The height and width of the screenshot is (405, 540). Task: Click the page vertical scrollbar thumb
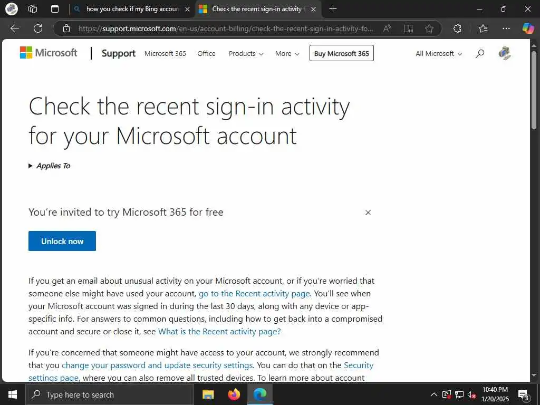(534, 90)
